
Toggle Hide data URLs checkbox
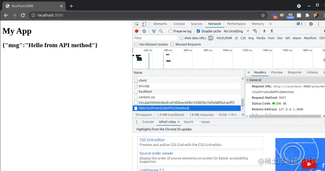181,38
